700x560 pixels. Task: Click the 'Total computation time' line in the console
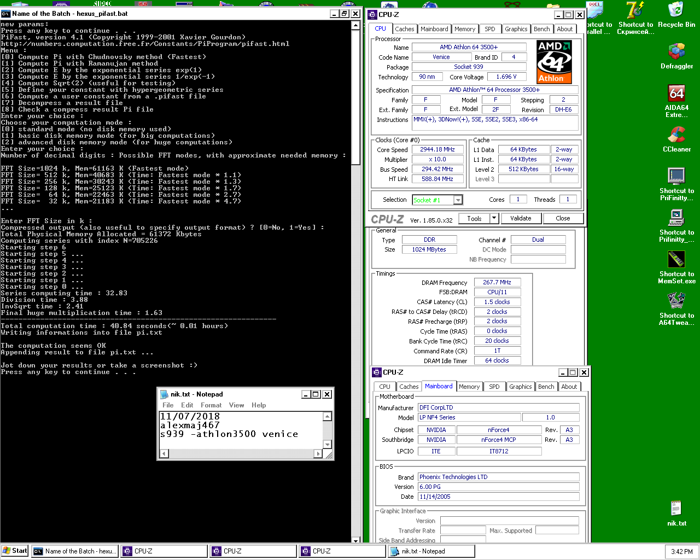pos(114,326)
